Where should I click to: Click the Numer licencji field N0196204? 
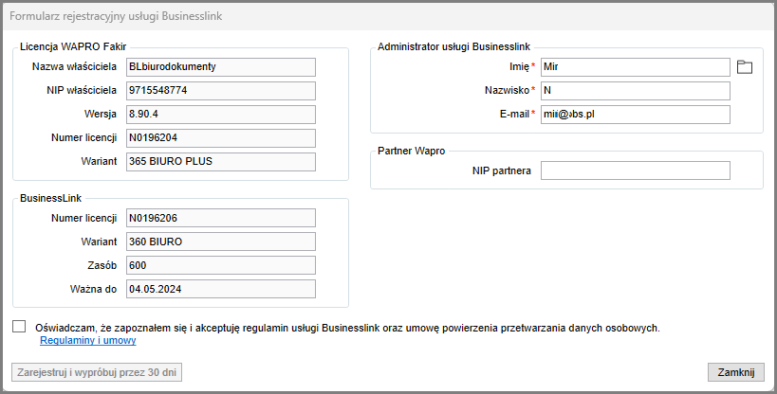pos(221,138)
